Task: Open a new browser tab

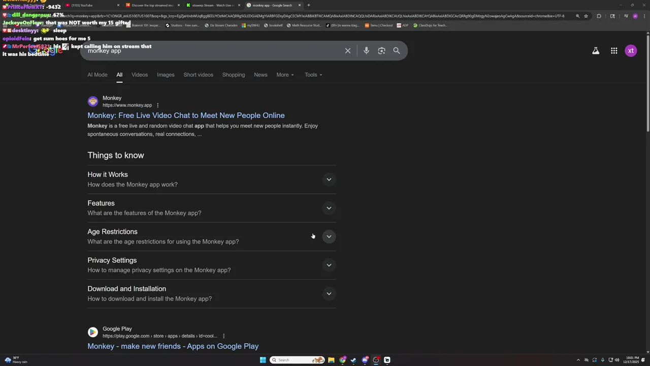Action: [x=309, y=5]
